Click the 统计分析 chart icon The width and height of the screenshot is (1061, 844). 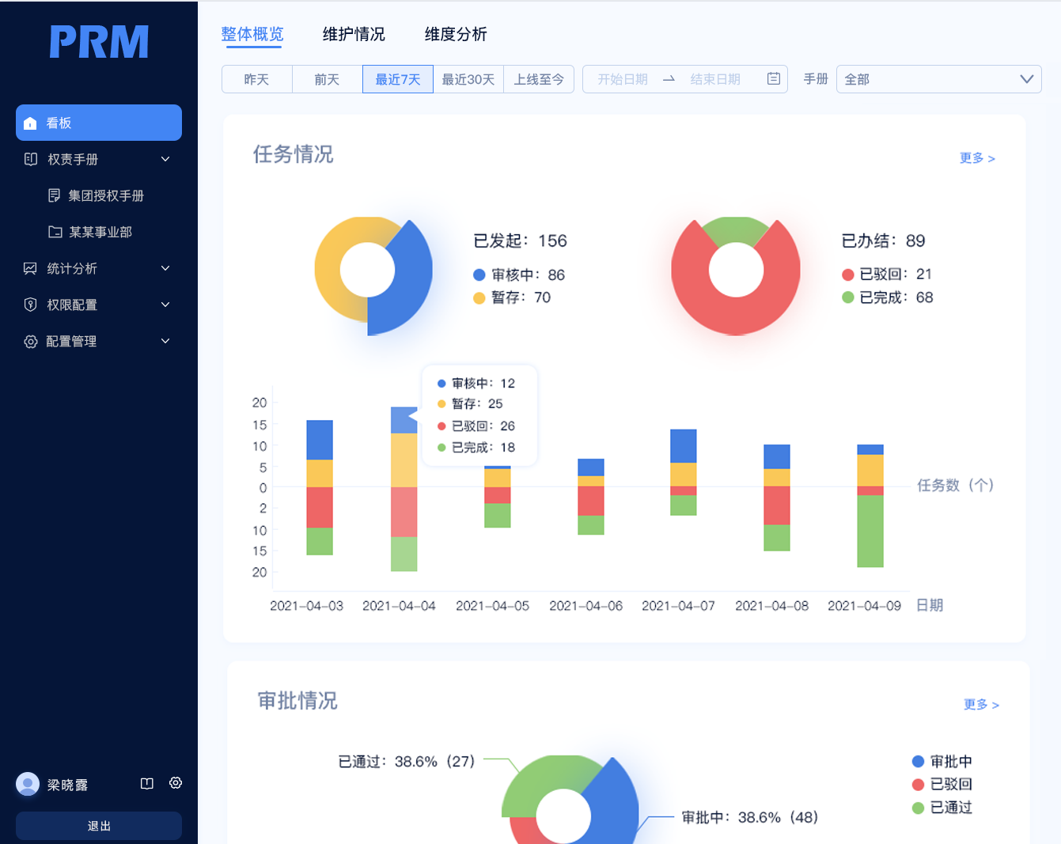coord(30,268)
